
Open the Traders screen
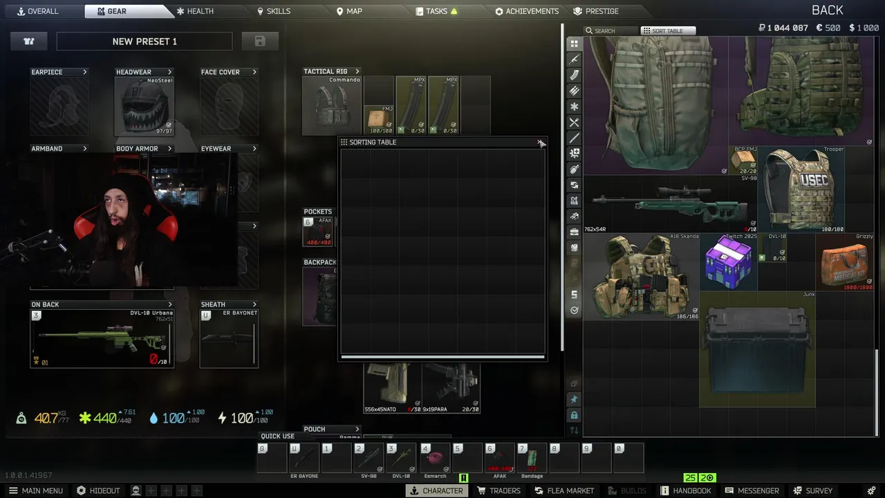pyautogui.click(x=499, y=490)
